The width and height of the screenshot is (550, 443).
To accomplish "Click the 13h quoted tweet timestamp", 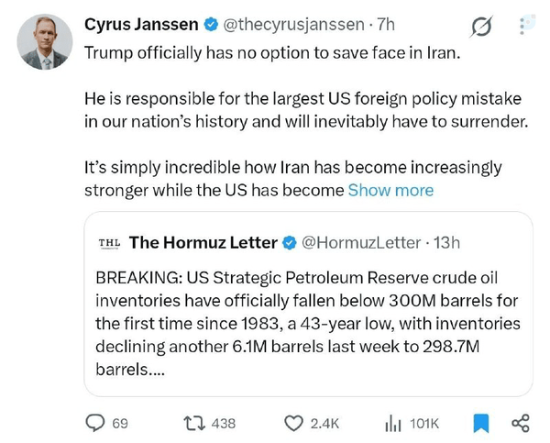I will [x=446, y=242].
